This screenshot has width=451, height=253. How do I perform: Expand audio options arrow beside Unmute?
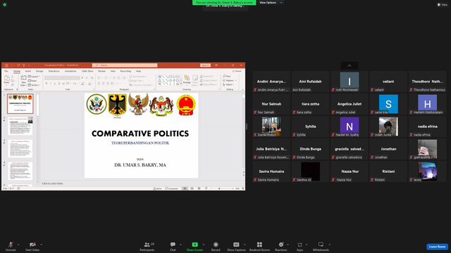[18, 245]
